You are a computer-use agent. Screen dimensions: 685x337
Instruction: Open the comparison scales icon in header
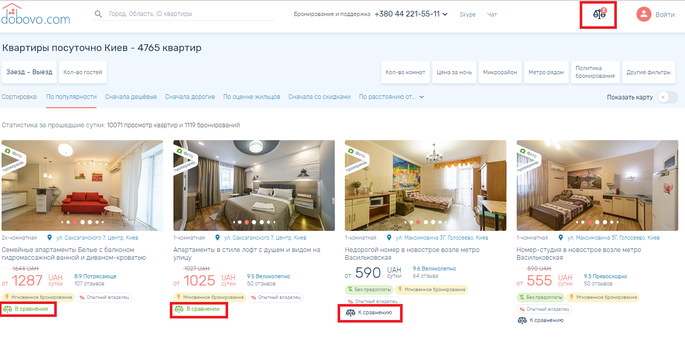[599, 14]
